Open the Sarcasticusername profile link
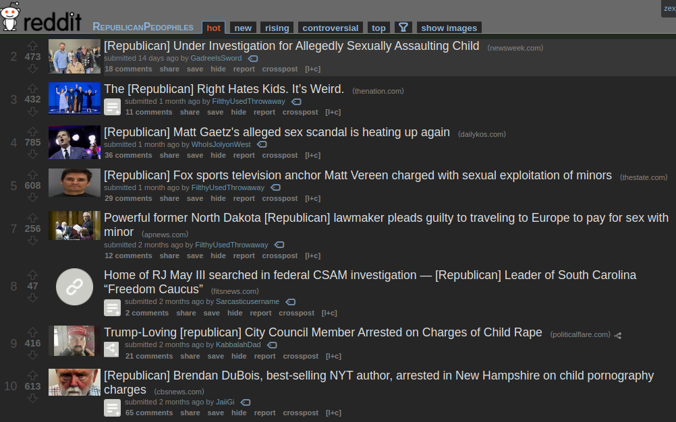This screenshot has width=676, height=422. tap(248, 301)
